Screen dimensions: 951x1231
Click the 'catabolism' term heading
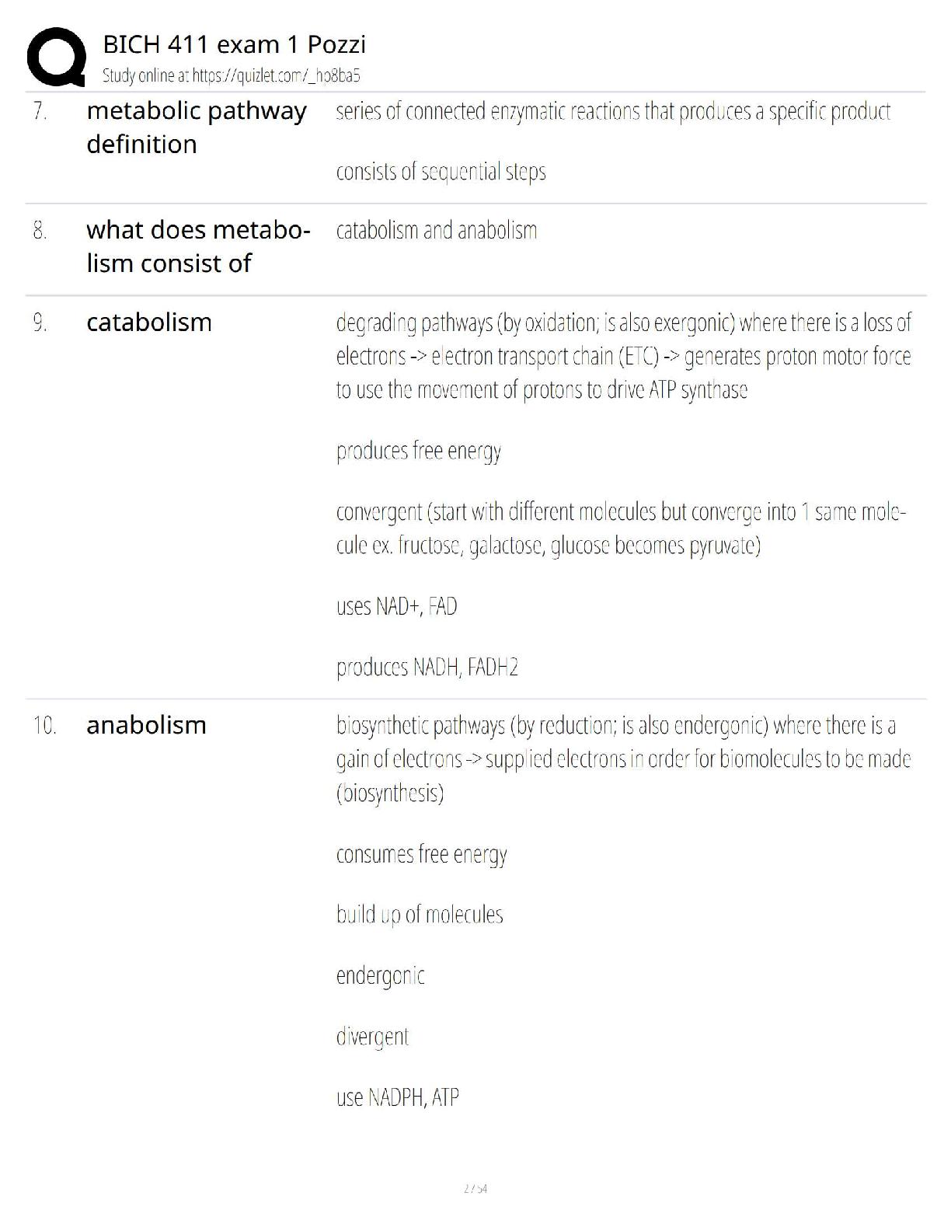pyautogui.click(x=149, y=322)
